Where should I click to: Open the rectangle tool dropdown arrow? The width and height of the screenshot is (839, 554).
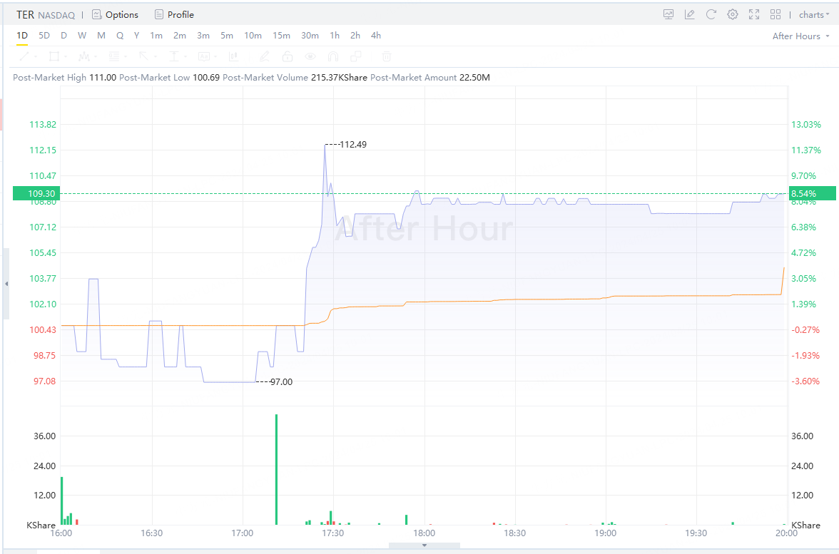point(66,57)
